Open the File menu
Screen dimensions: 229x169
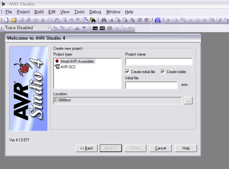pyautogui.click(x=8, y=12)
